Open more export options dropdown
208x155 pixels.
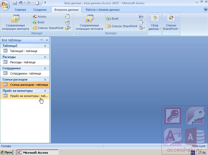coord(142,28)
